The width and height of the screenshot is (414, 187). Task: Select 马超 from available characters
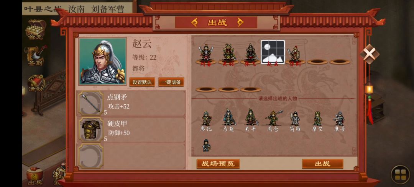[x=228, y=120]
